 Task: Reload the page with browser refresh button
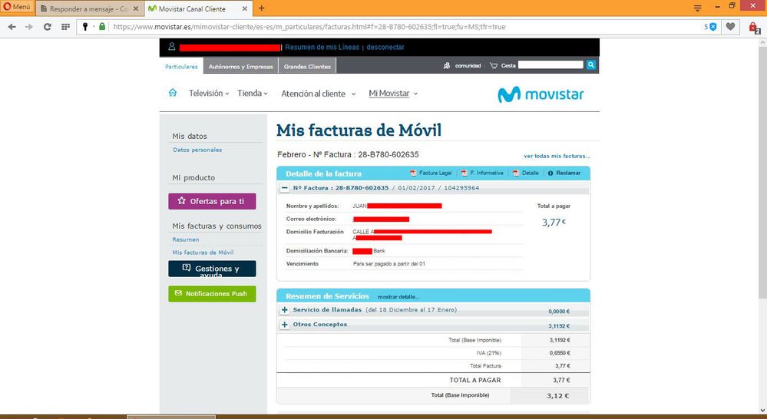pyautogui.click(x=48, y=26)
